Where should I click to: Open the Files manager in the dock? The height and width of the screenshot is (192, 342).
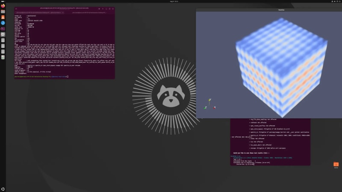point(3,12)
